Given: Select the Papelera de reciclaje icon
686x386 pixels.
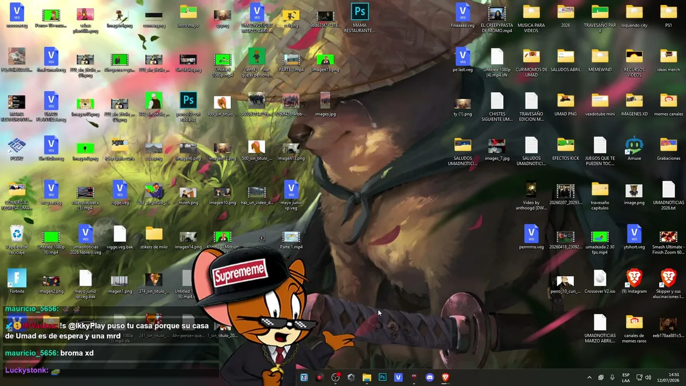Looking at the screenshot, I should click(17, 239).
